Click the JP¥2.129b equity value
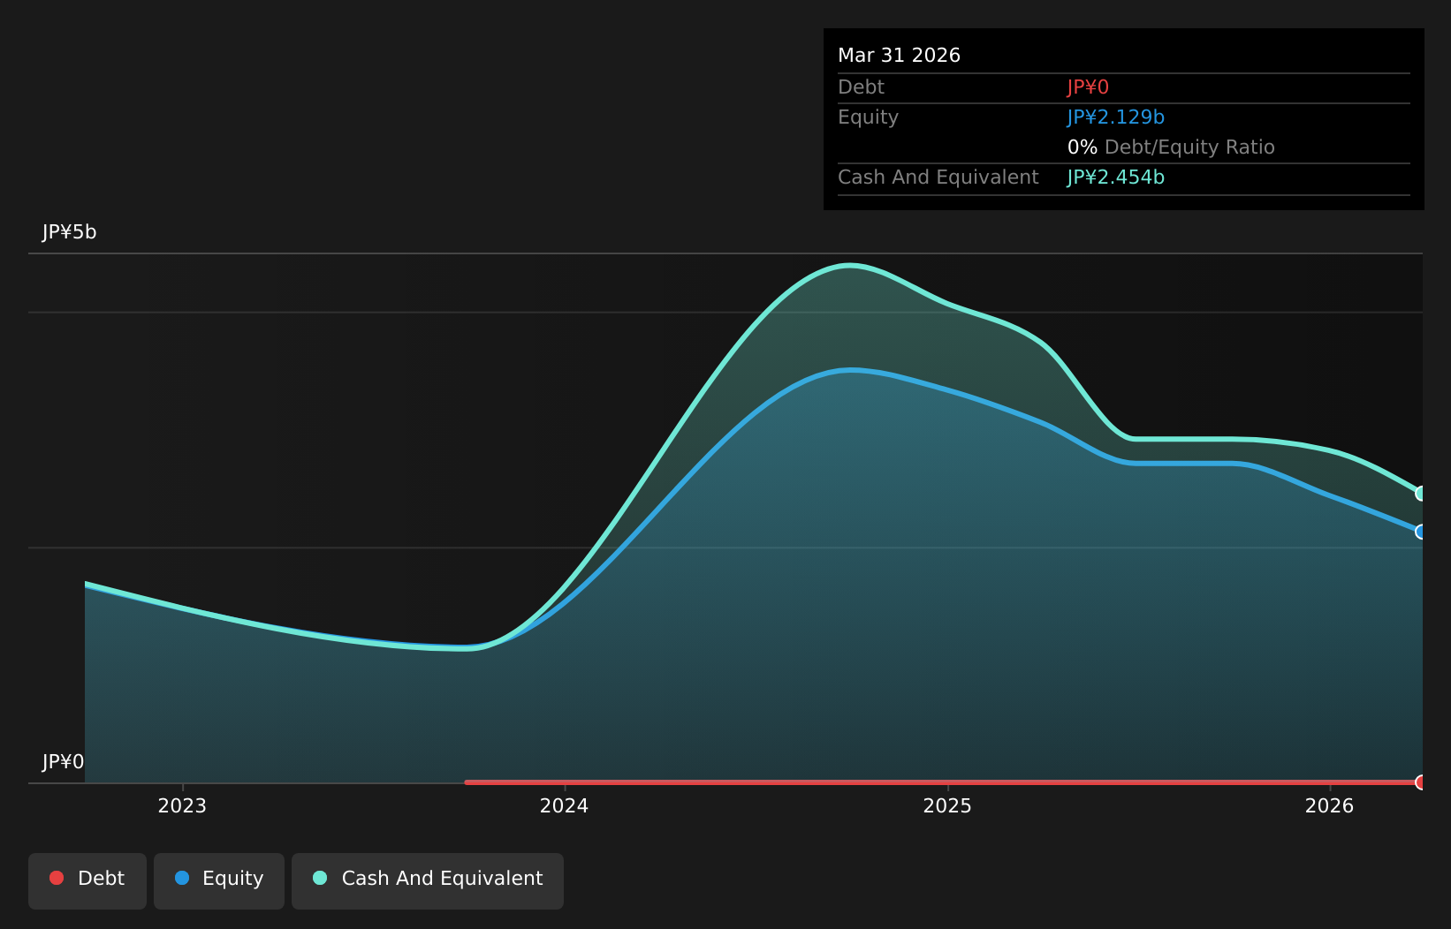Image resolution: width=1451 pixels, height=929 pixels. [1115, 117]
